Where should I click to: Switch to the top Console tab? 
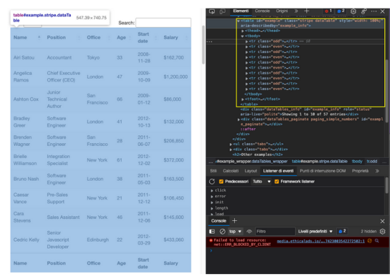pyautogui.click(x=263, y=11)
